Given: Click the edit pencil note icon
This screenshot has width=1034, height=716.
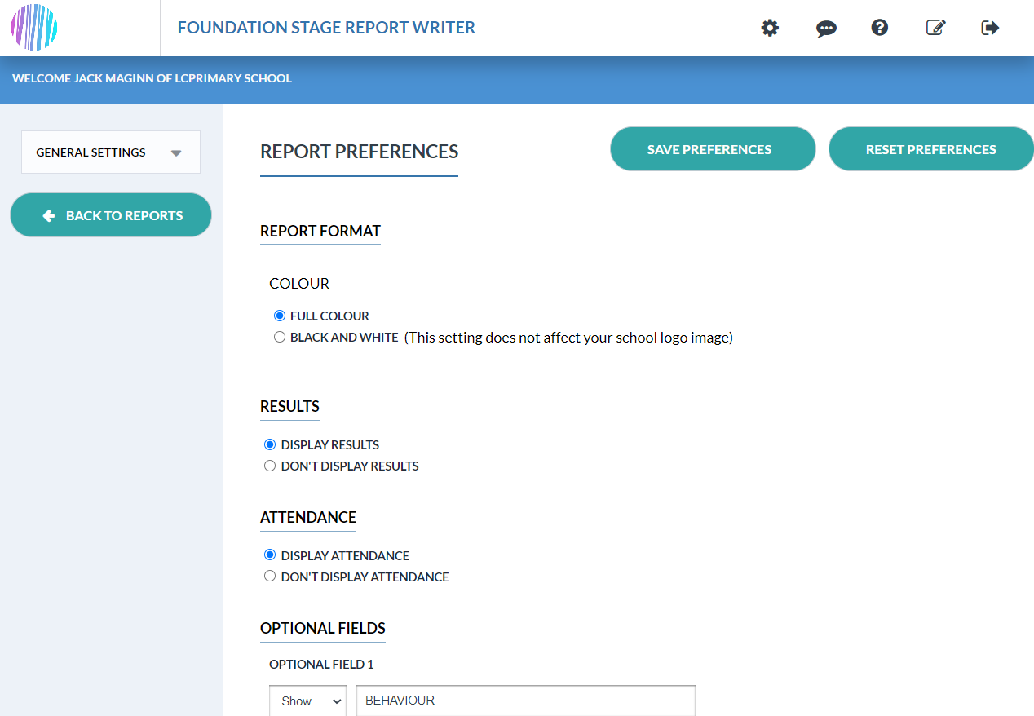Looking at the screenshot, I should [x=935, y=28].
